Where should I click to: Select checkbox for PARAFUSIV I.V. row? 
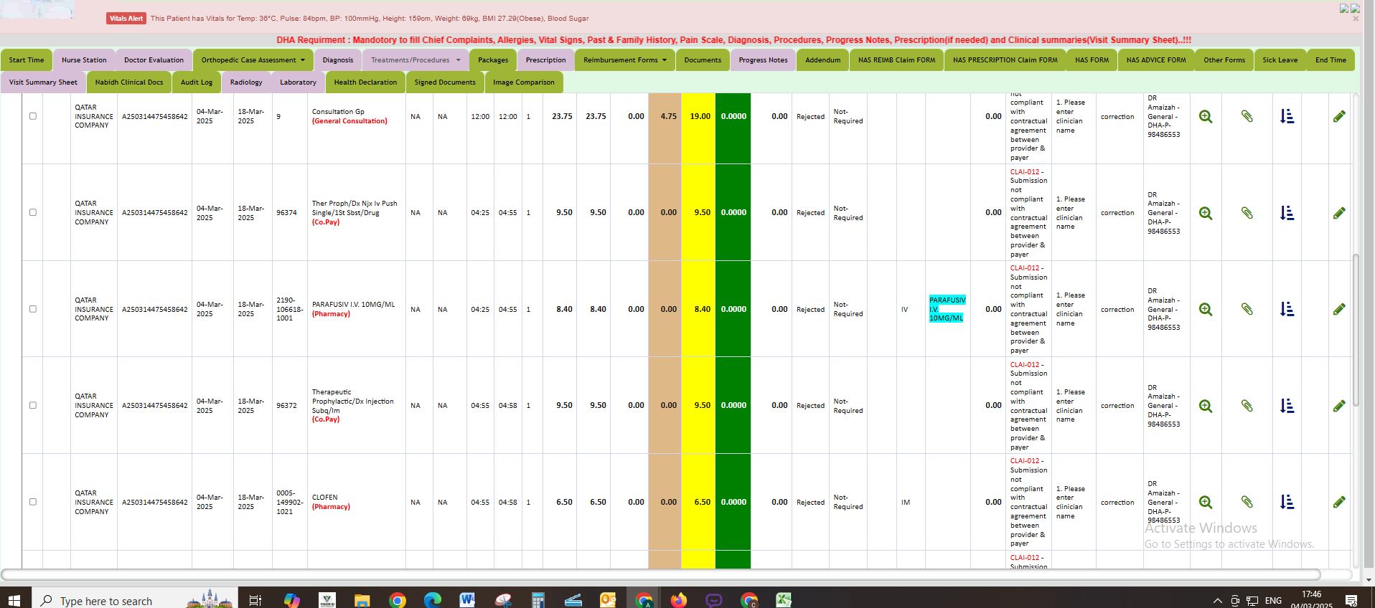click(x=32, y=309)
